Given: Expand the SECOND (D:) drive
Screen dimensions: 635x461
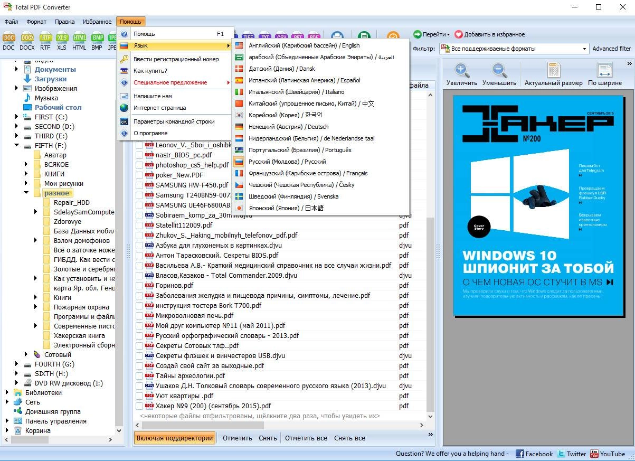Looking at the screenshot, I should pyautogui.click(x=16, y=126).
